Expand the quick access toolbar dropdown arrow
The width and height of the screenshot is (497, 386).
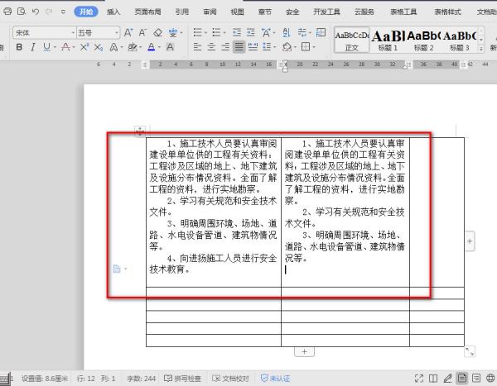point(64,12)
